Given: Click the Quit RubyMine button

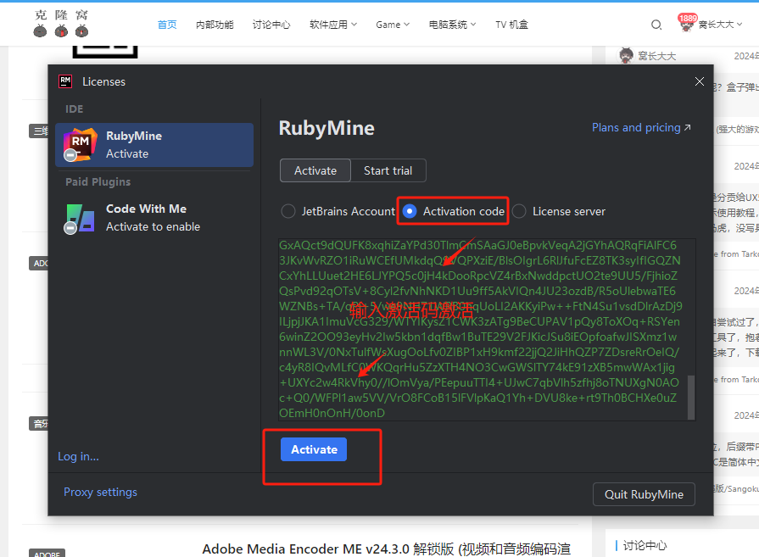Looking at the screenshot, I should (644, 494).
